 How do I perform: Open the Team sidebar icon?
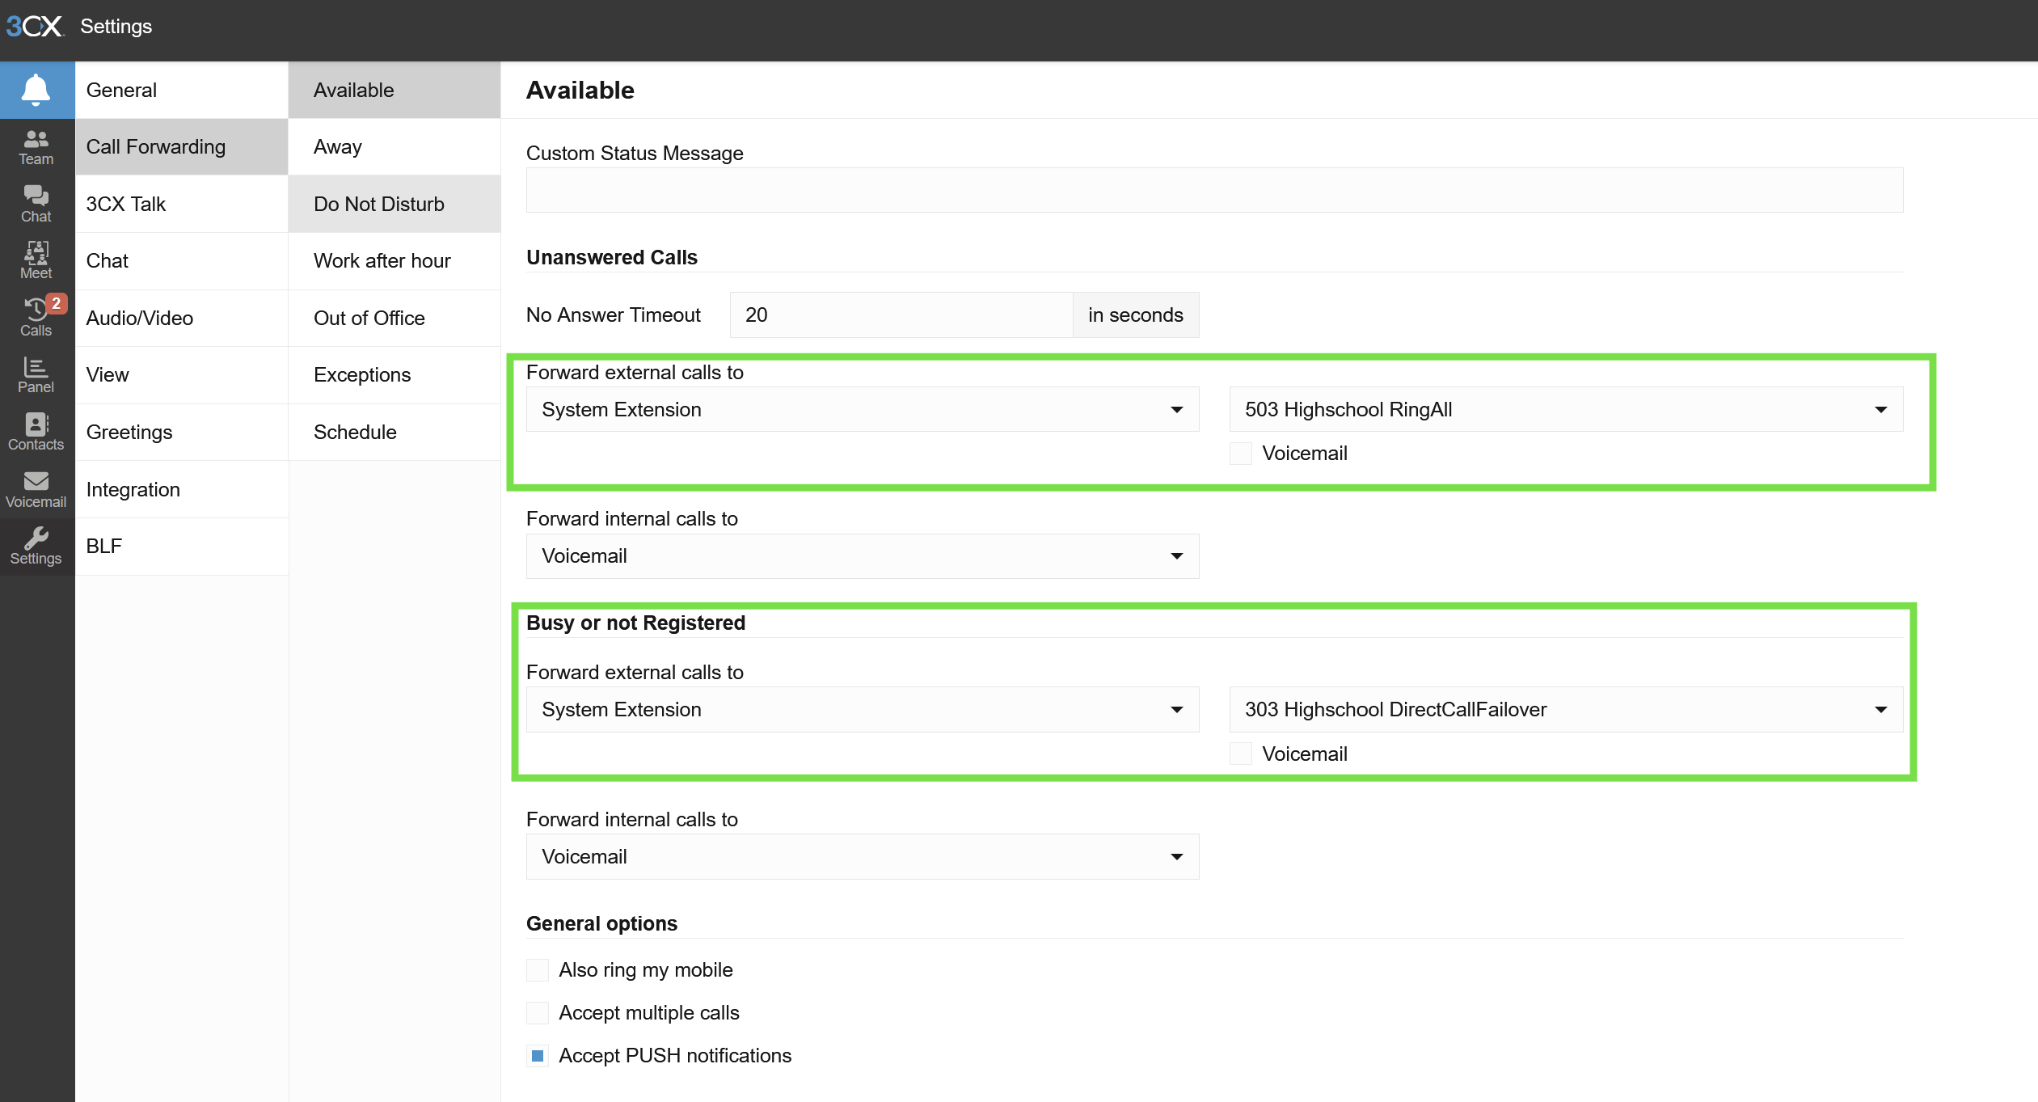36,148
